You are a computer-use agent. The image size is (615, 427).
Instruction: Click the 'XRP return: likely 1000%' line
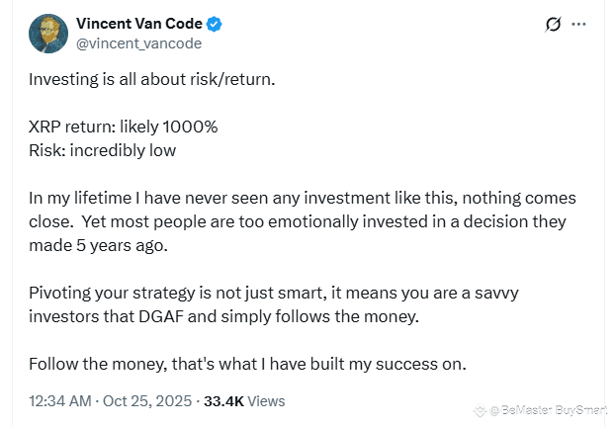(124, 128)
